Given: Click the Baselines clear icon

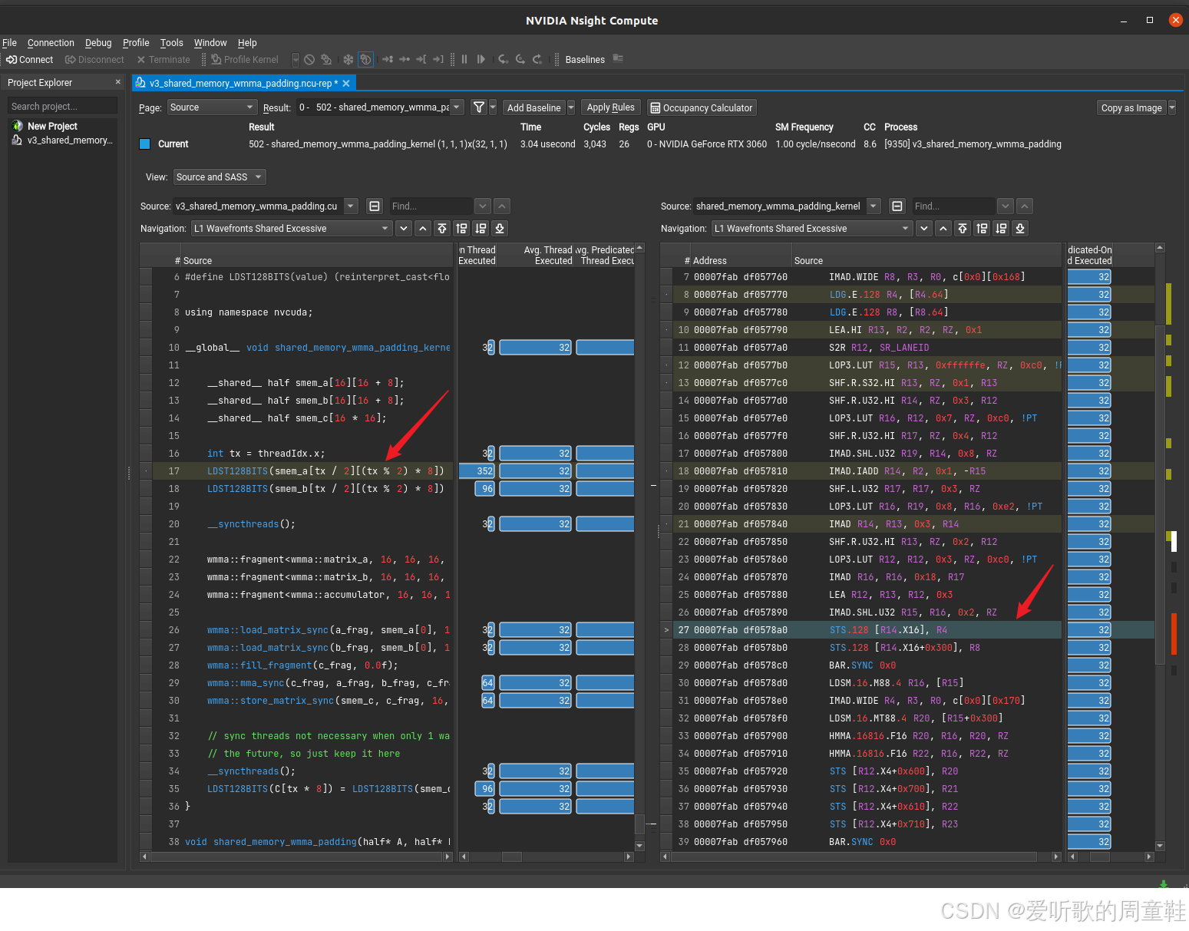Looking at the screenshot, I should [x=618, y=59].
